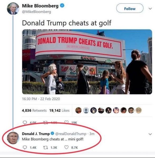Like the Bloomberg tweet with the 19K heart
This screenshot has height=158, width=155.
[66, 122]
